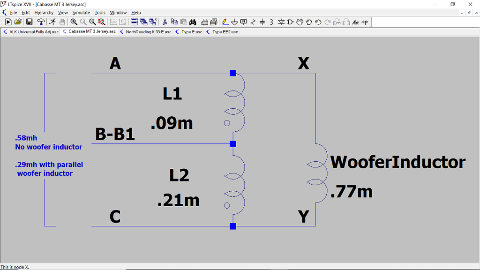Tile windows horizontally icon
480x270 pixels.
coord(134,22)
